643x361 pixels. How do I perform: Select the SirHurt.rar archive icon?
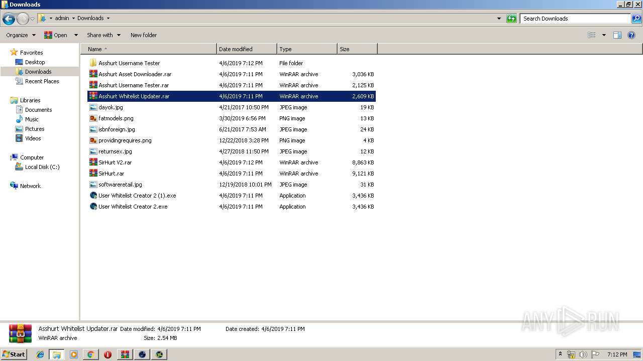tap(93, 173)
